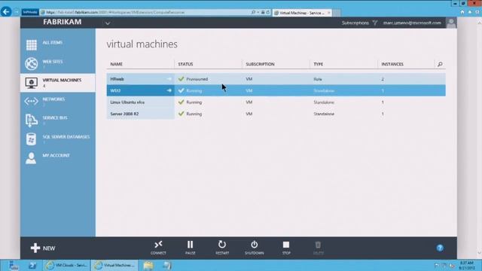The width and height of the screenshot is (482, 271).
Task: Click Standalone type in Linux Ubuntu row
Action: coord(324,102)
